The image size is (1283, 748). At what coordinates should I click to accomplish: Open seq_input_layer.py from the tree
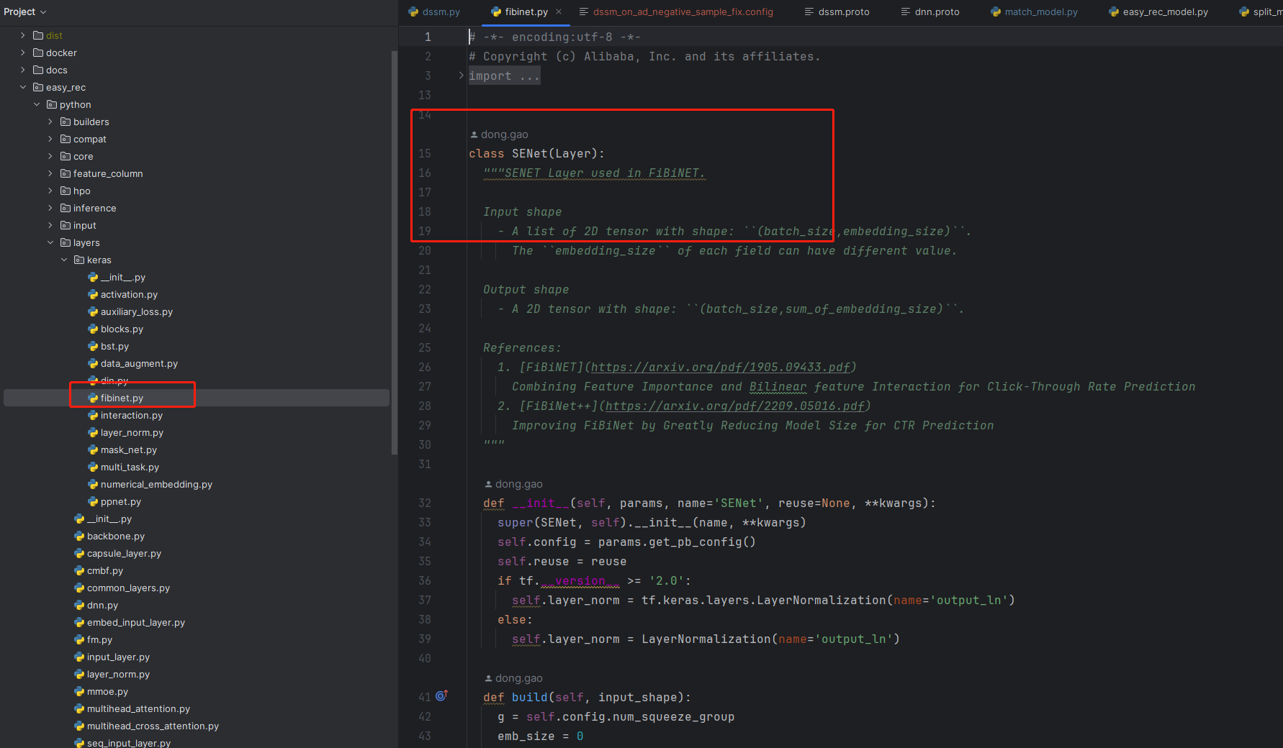pyautogui.click(x=128, y=743)
